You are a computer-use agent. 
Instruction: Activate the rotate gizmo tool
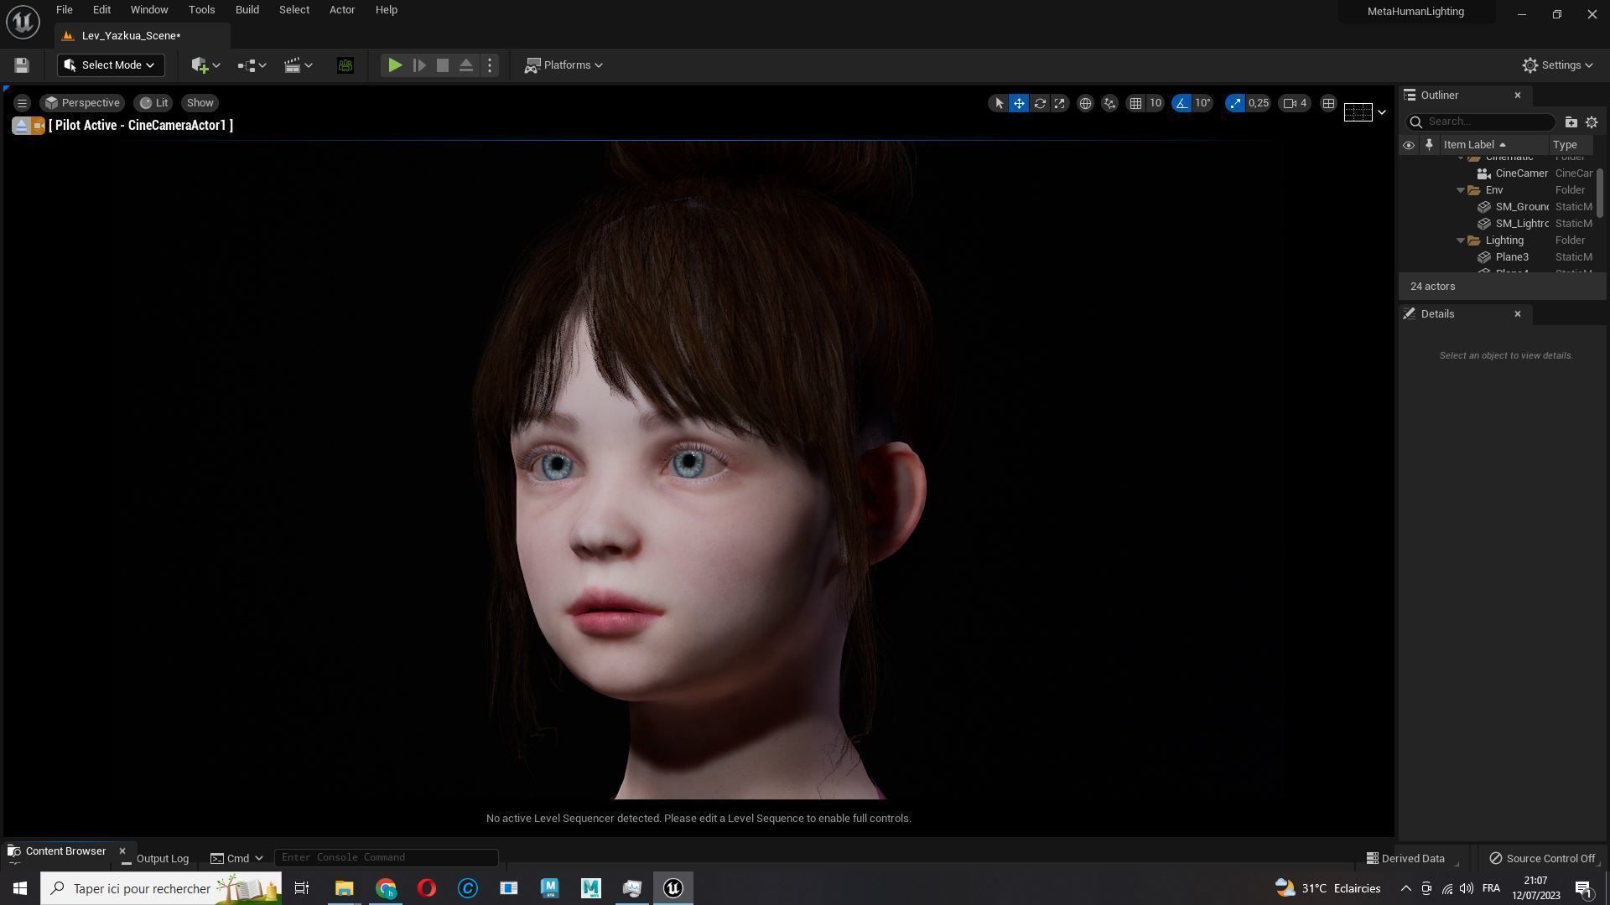tap(1040, 103)
